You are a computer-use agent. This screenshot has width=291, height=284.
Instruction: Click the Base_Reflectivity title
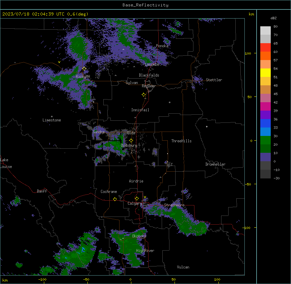pyautogui.click(x=145, y=5)
